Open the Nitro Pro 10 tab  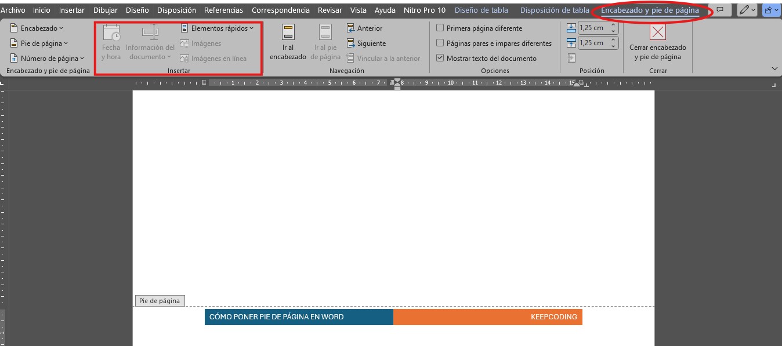(x=425, y=10)
